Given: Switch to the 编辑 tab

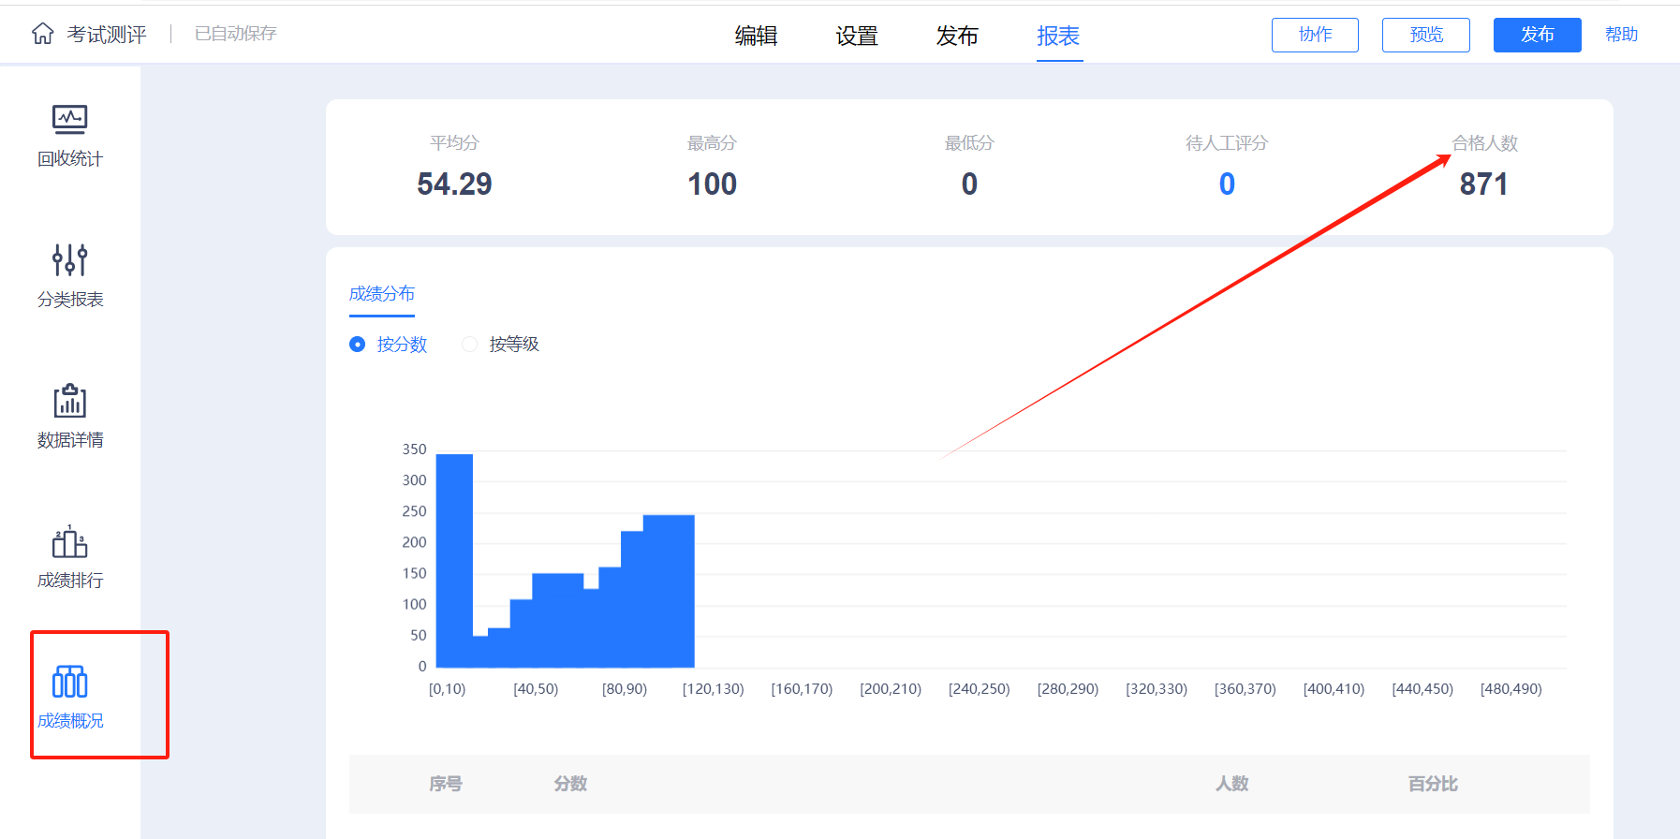Looking at the screenshot, I should coord(757,36).
